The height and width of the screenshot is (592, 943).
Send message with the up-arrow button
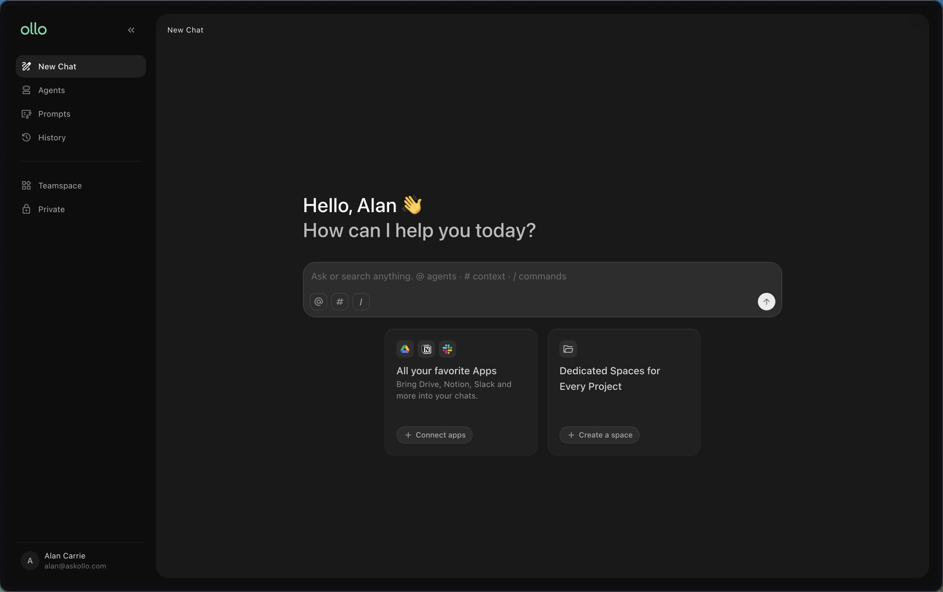tap(766, 302)
